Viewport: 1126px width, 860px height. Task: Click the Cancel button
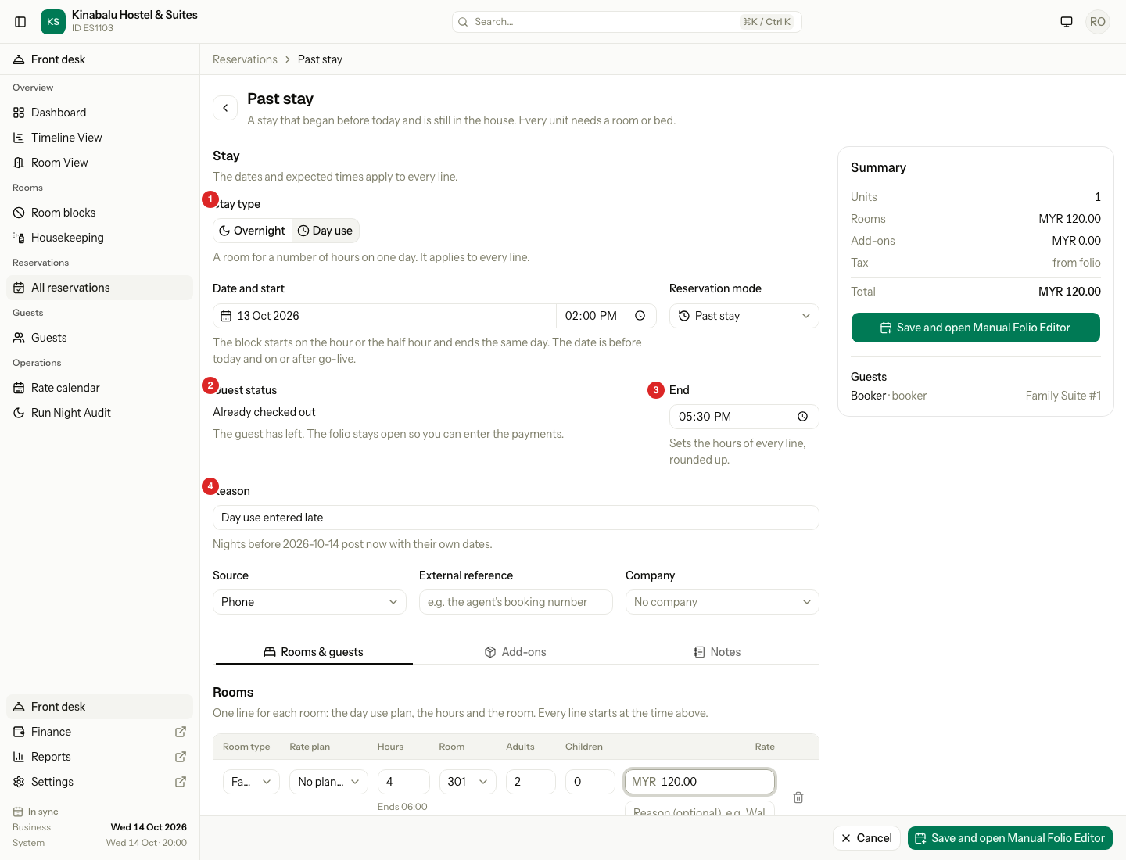pyautogui.click(x=866, y=838)
